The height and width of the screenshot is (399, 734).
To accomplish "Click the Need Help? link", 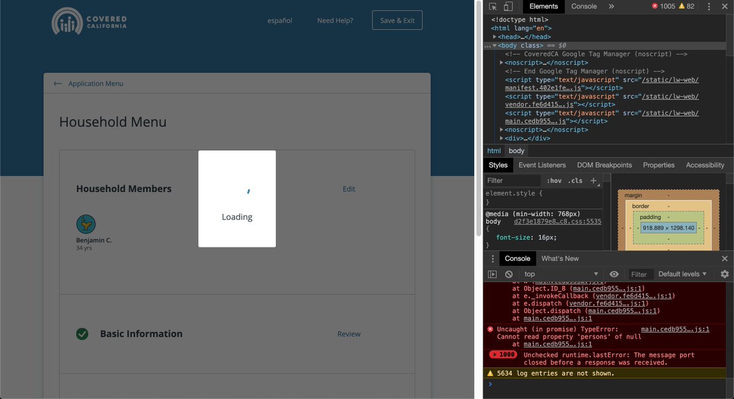I will coord(335,20).
